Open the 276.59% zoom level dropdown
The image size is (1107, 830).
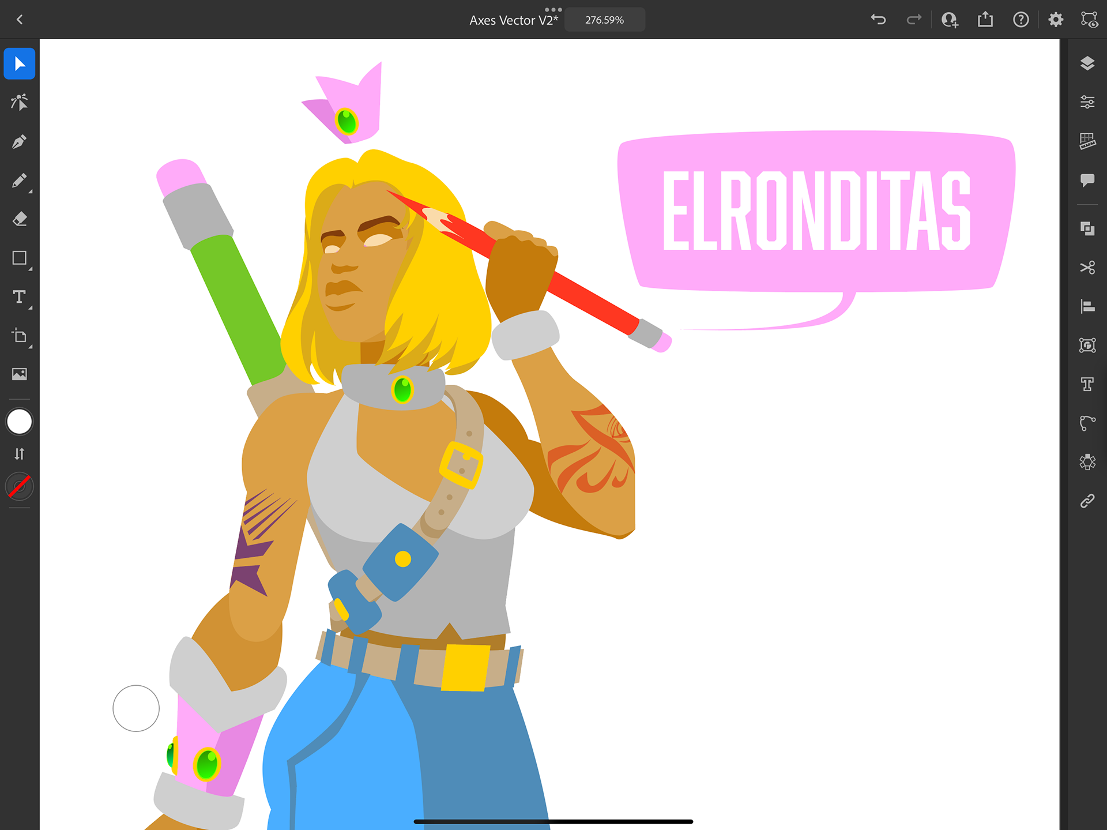pos(604,20)
